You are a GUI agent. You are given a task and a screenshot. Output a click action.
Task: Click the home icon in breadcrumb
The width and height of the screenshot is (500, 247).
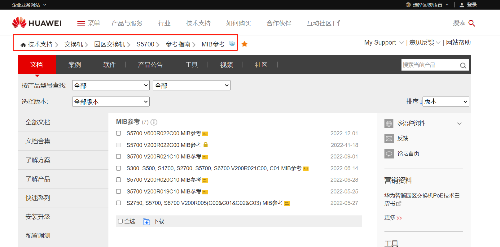[23, 45]
